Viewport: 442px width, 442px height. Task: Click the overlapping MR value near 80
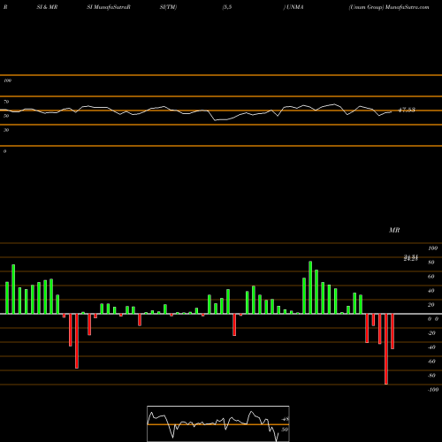click(411, 258)
